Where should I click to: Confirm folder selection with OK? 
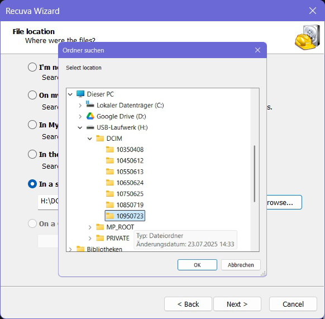click(197, 265)
